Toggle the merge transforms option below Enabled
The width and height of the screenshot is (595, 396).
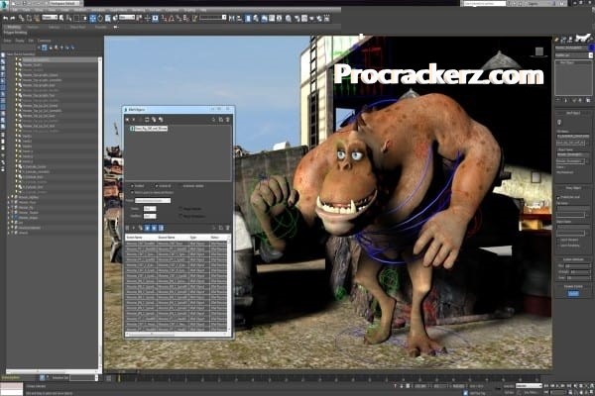click(133, 192)
